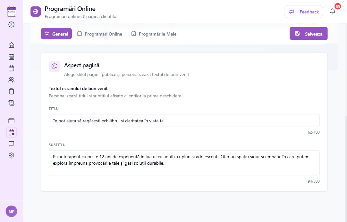This screenshot has width=347, height=222.
Task: Switch to the Programările Mele tab
Action: tap(154, 34)
